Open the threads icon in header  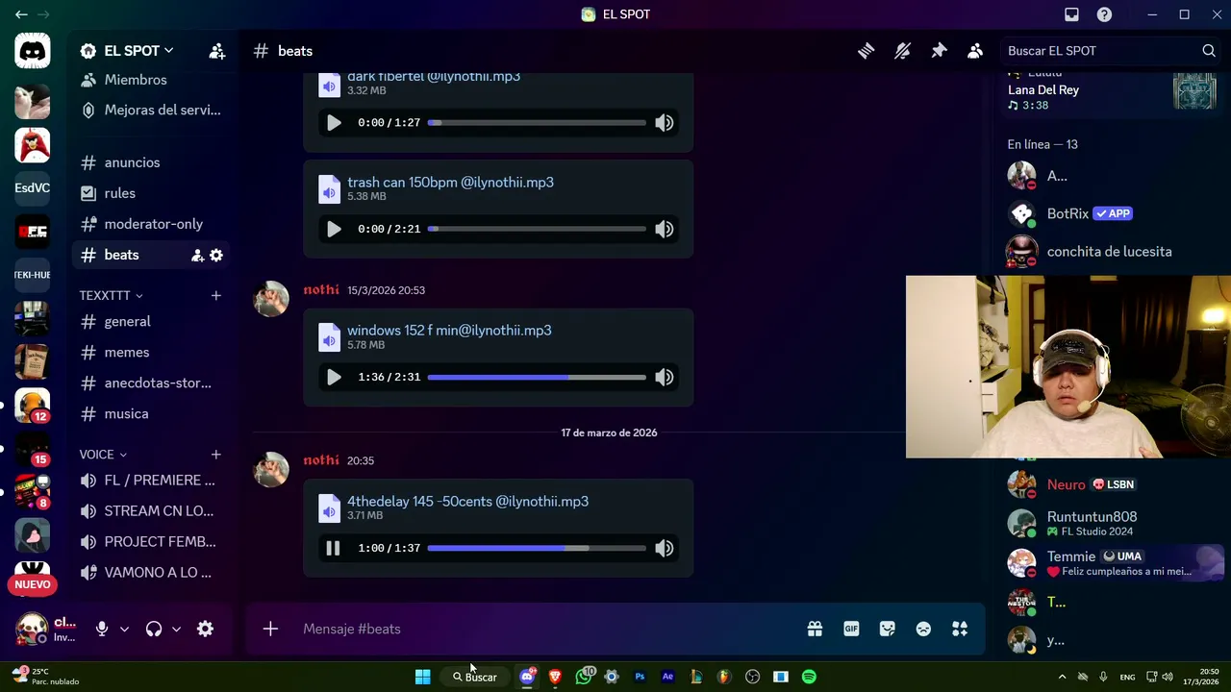[x=866, y=51]
